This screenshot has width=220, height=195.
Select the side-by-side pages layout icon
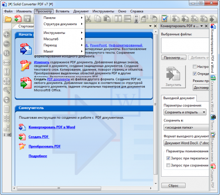[118, 19]
